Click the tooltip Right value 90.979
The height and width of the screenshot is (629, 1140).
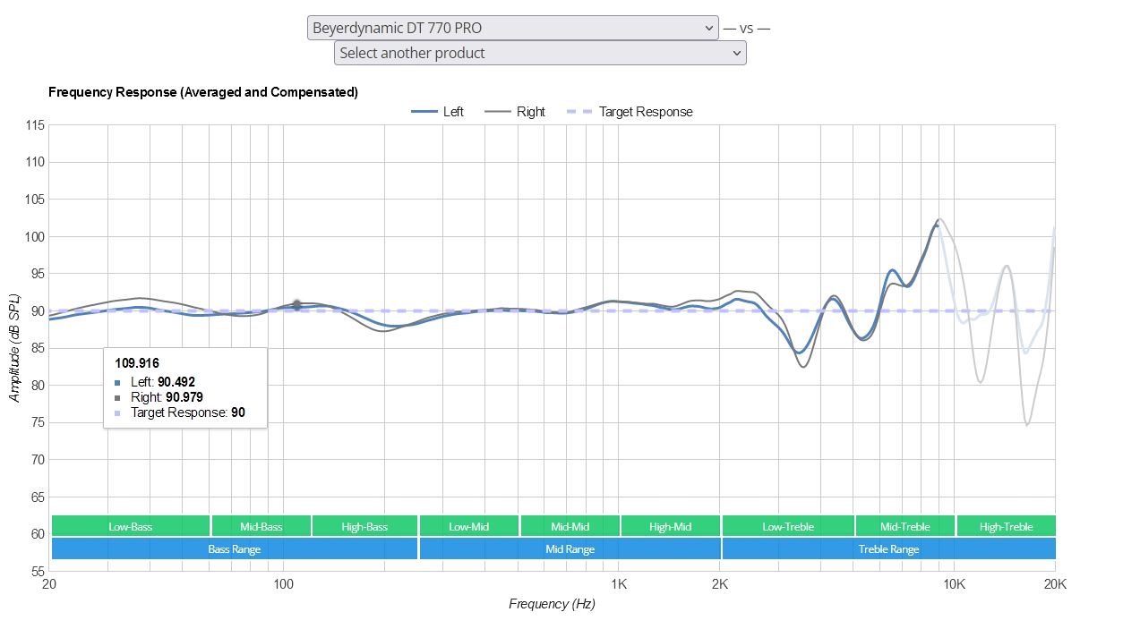(x=184, y=397)
